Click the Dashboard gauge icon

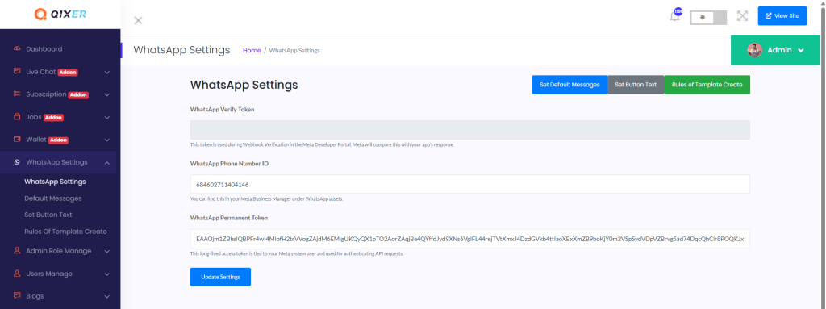[18, 49]
